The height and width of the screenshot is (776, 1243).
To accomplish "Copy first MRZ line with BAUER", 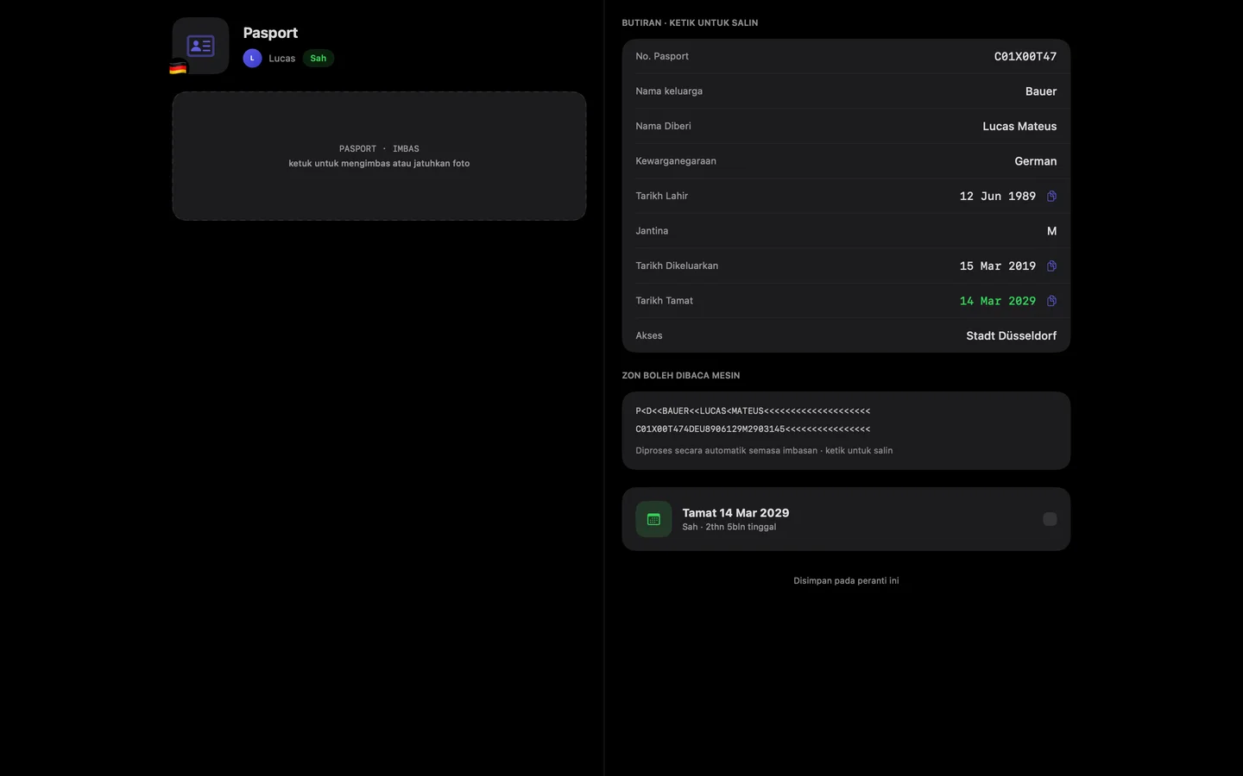I will point(753,411).
